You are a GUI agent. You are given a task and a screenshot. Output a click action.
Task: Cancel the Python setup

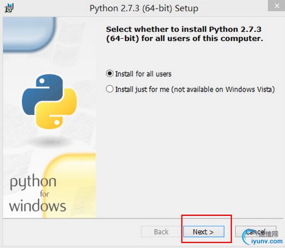[250, 231]
